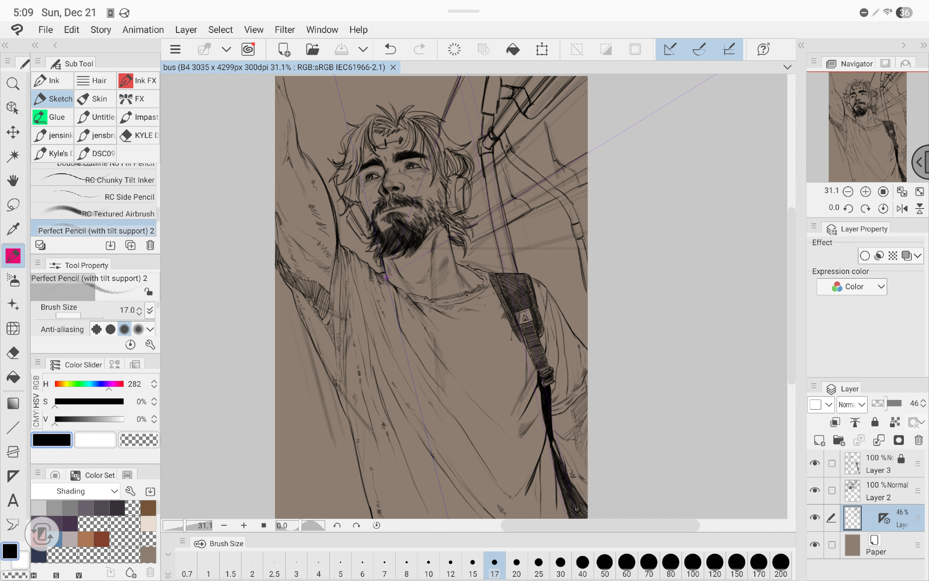Check the box beside Layer 2
Screen dimensions: 929x581
click(x=832, y=490)
